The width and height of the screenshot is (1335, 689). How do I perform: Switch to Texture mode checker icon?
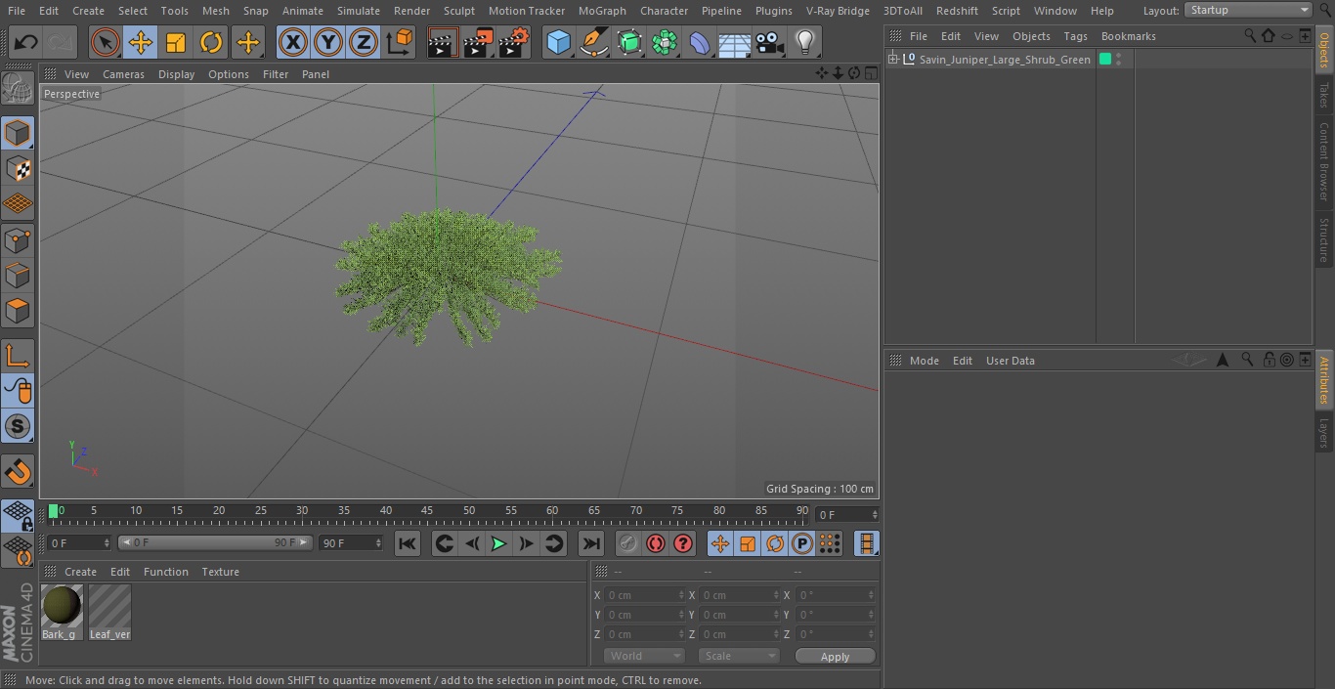coord(18,169)
